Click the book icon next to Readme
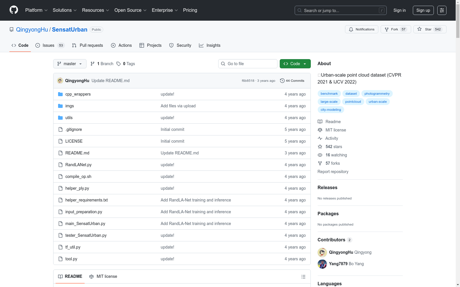The image size is (460, 287). tap(320, 122)
